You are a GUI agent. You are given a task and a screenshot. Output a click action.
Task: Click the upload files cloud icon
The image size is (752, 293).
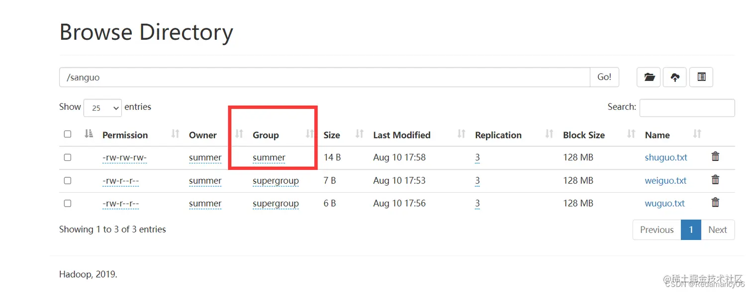pos(675,77)
